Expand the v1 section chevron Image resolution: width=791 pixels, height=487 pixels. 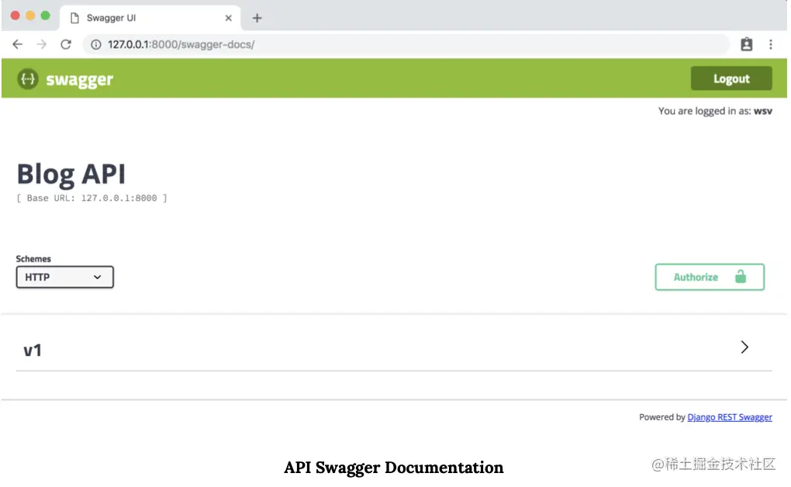tap(744, 347)
